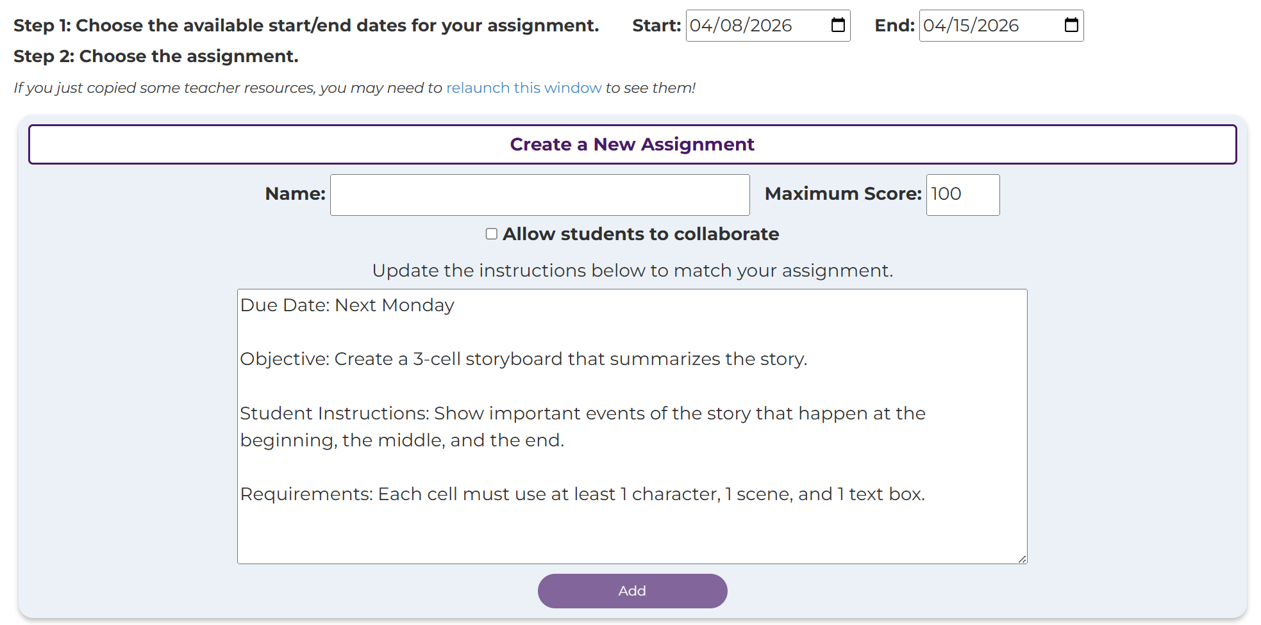The height and width of the screenshot is (625, 1261).
Task: Select the year in the Start date
Action: [x=771, y=26]
